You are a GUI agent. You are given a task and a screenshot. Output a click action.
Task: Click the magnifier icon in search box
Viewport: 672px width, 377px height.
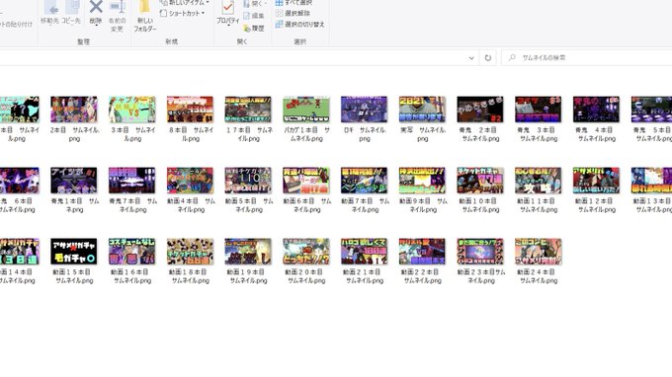pos(512,58)
